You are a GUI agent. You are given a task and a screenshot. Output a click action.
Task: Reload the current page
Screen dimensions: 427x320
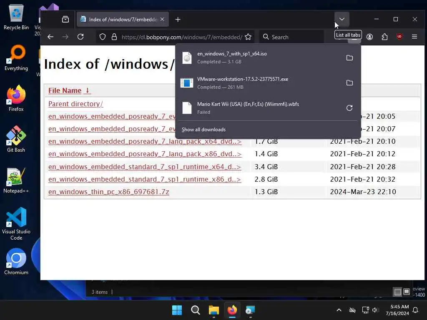(x=80, y=37)
